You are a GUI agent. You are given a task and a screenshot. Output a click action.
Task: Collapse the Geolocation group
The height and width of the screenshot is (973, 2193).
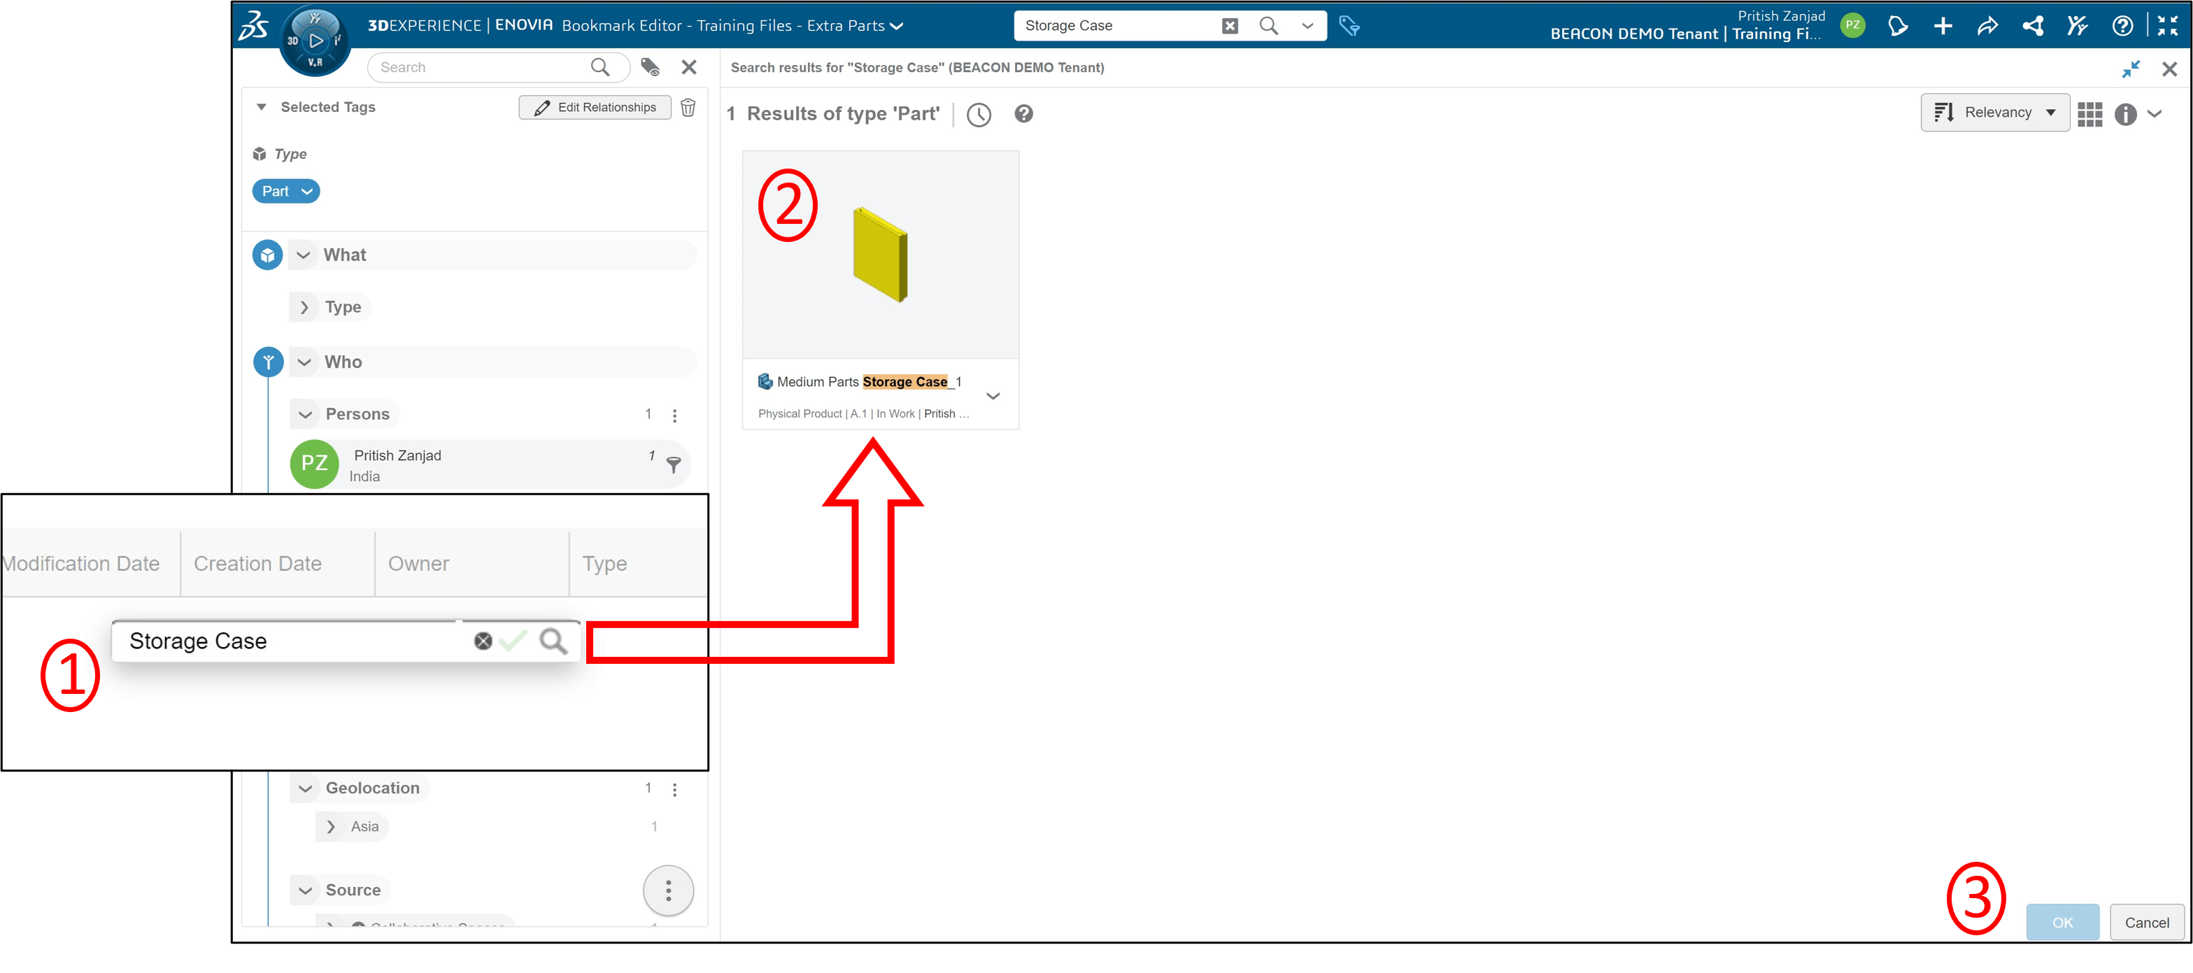pyautogui.click(x=305, y=788)
